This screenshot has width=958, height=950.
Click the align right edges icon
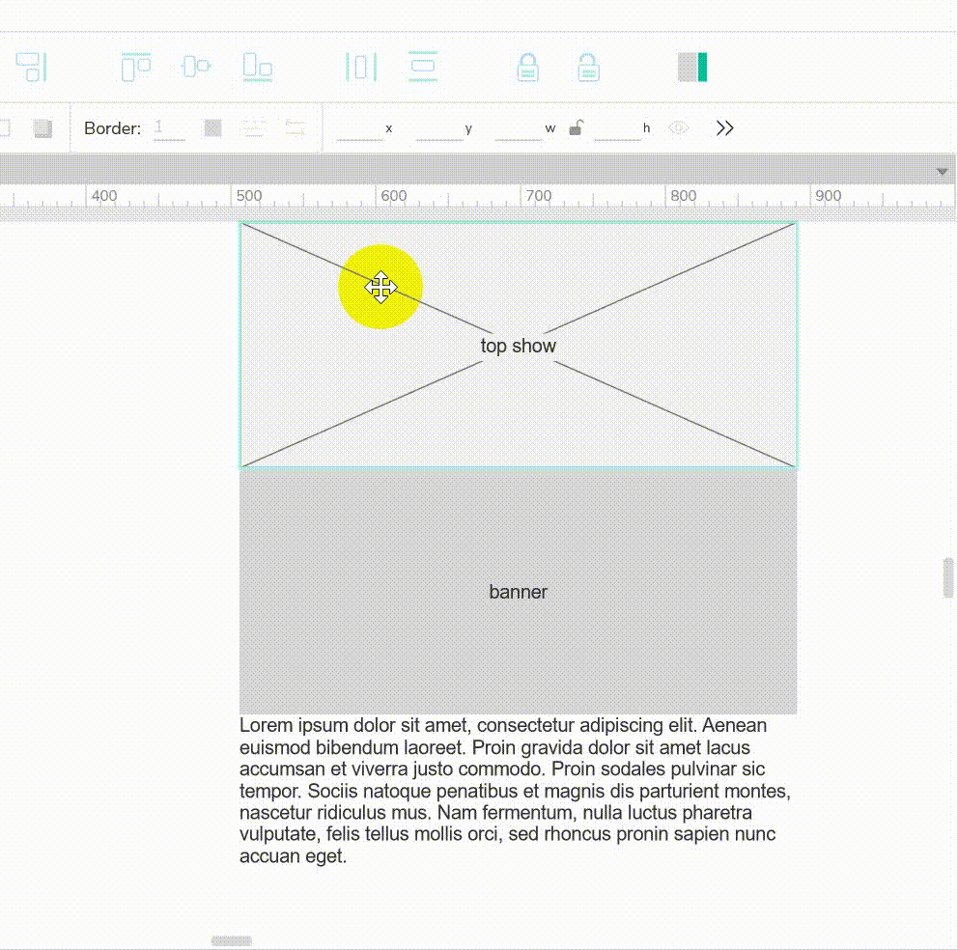(x=257, y=66)
